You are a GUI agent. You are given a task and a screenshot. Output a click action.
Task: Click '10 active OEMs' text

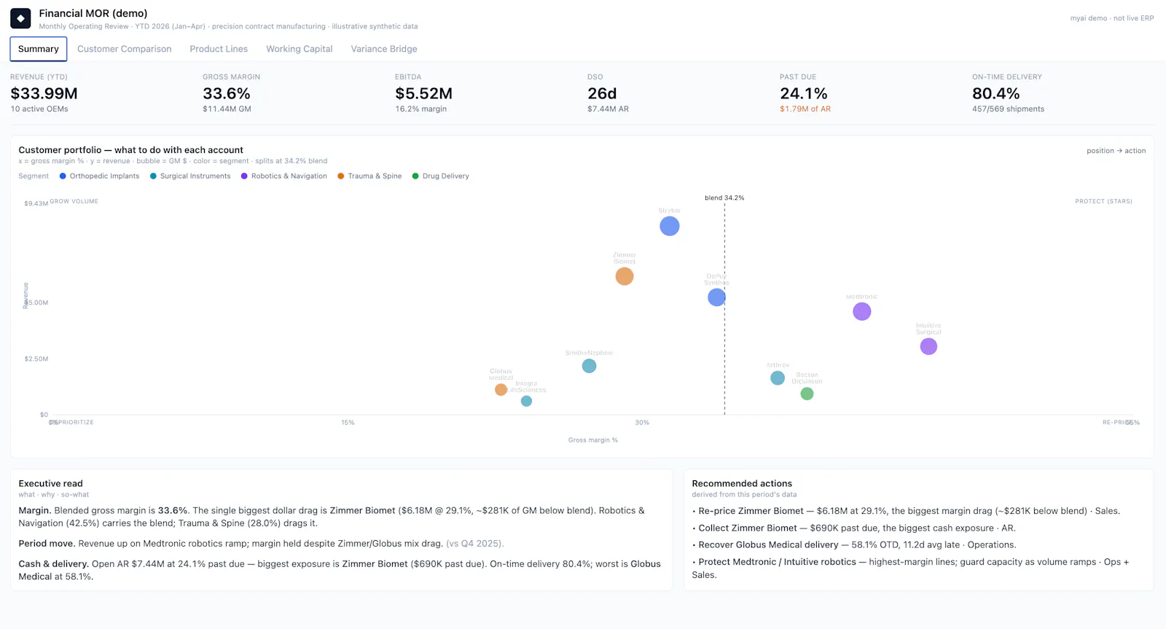point(39,109)
